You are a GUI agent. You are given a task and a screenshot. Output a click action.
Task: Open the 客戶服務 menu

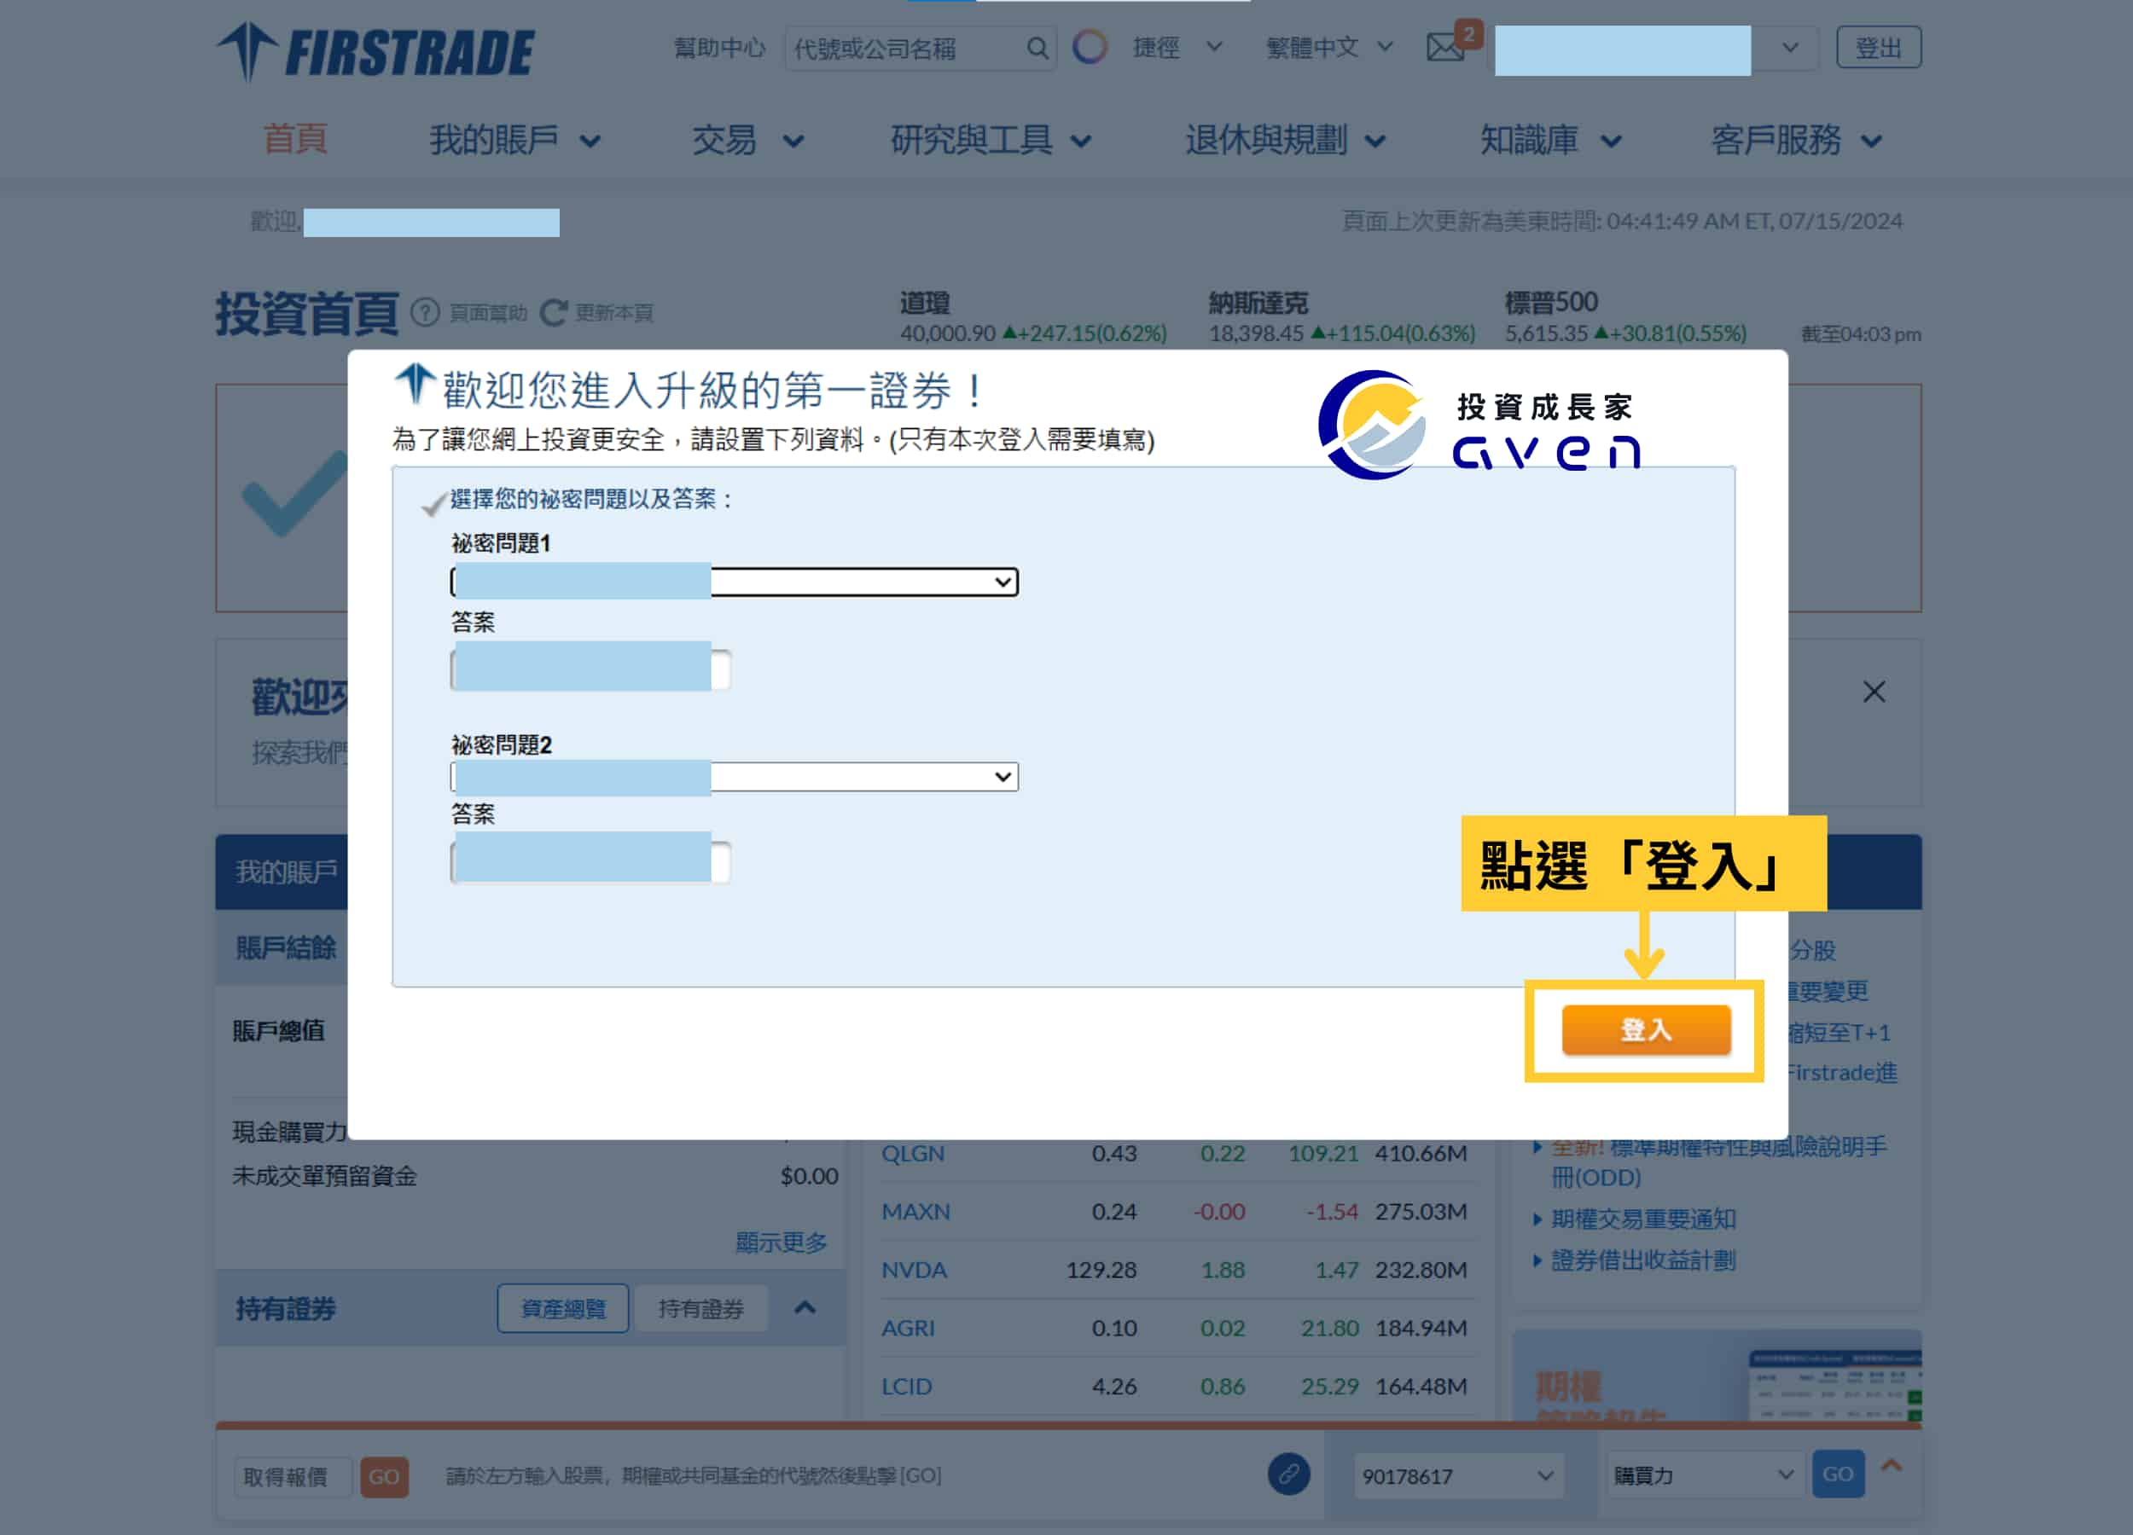(1796, 140)
